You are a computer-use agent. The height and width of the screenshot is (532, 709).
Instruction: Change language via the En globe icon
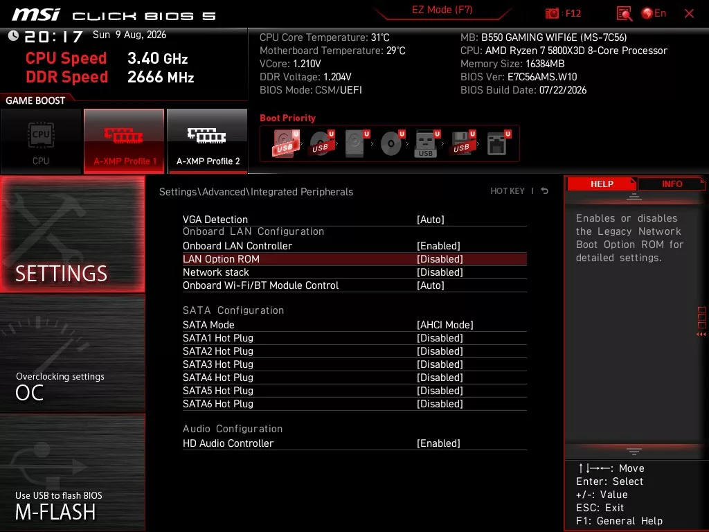click(x=654, y=14)
